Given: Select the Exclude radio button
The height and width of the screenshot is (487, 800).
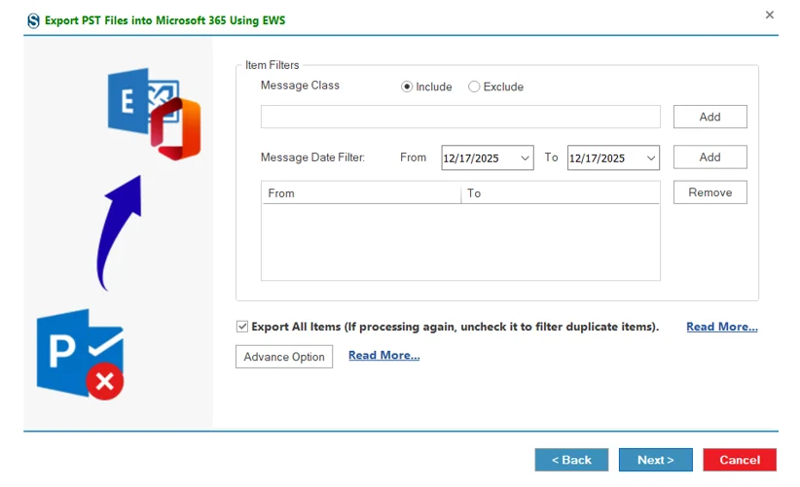Looking at the screenshot, I should click(474, 87).
